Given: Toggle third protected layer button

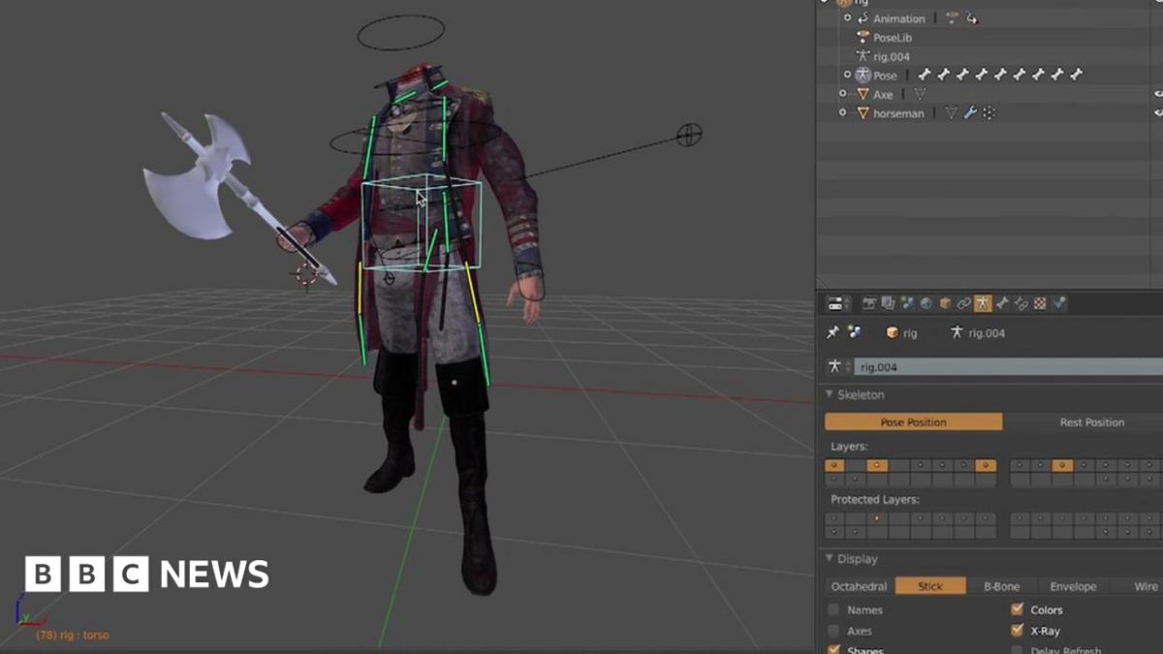Looking at the screenshot, I should [x=877, y=518].
